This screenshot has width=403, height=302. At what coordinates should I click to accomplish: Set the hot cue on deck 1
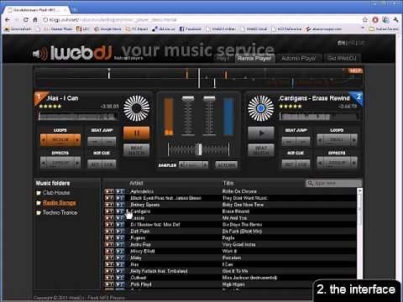(x=95, y=164)
